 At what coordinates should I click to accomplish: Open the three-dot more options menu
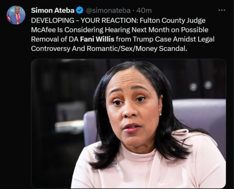pyautogui.click(x=222, y=10)
